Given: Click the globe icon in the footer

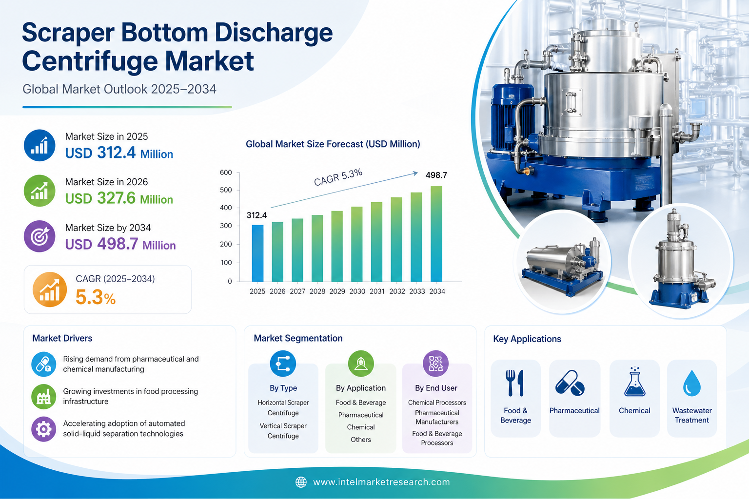Looking at the screenshot, I should (x=301, y=482).
